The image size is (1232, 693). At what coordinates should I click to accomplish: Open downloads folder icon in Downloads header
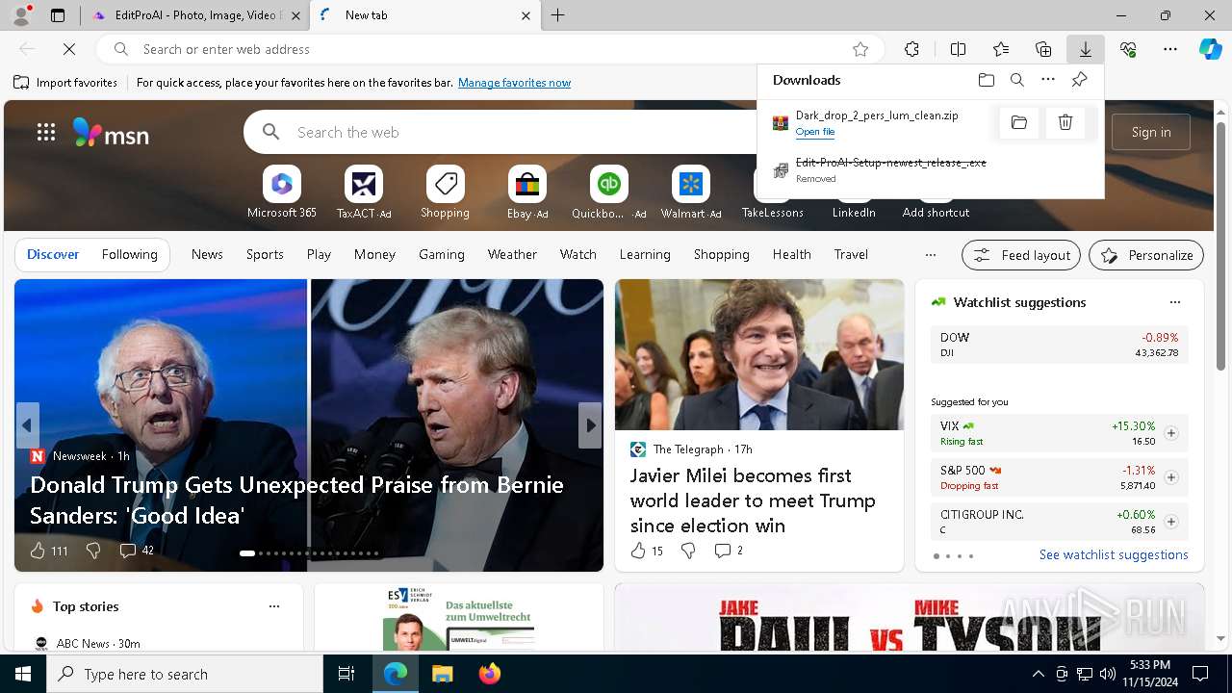986,80
